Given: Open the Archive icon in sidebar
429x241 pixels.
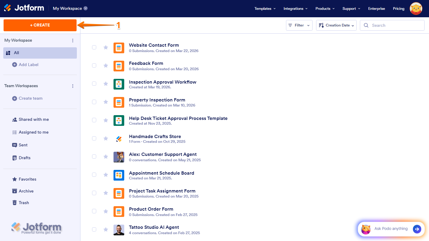Looking at the screenshot, I should tap(14, 191).
